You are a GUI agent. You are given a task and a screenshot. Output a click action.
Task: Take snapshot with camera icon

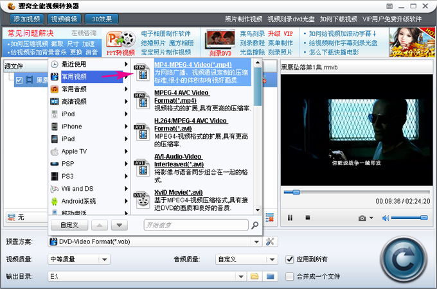pos(362,218)
